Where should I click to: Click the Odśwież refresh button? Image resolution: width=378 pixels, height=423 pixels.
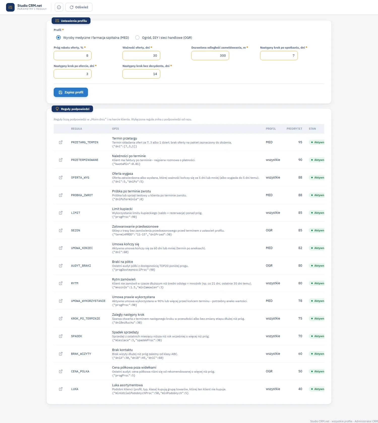pyautogui.click(x=79, y=7)
